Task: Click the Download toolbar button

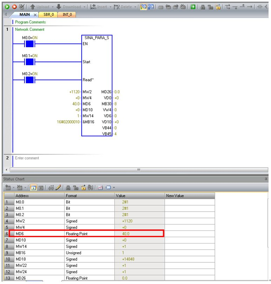Action: (69, 7)
